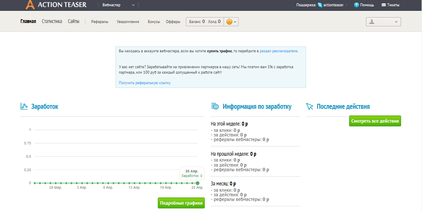The image size is (422, 213).
Task: Click the Skype icon next to actionteaser
Action: tap(320, 5)
